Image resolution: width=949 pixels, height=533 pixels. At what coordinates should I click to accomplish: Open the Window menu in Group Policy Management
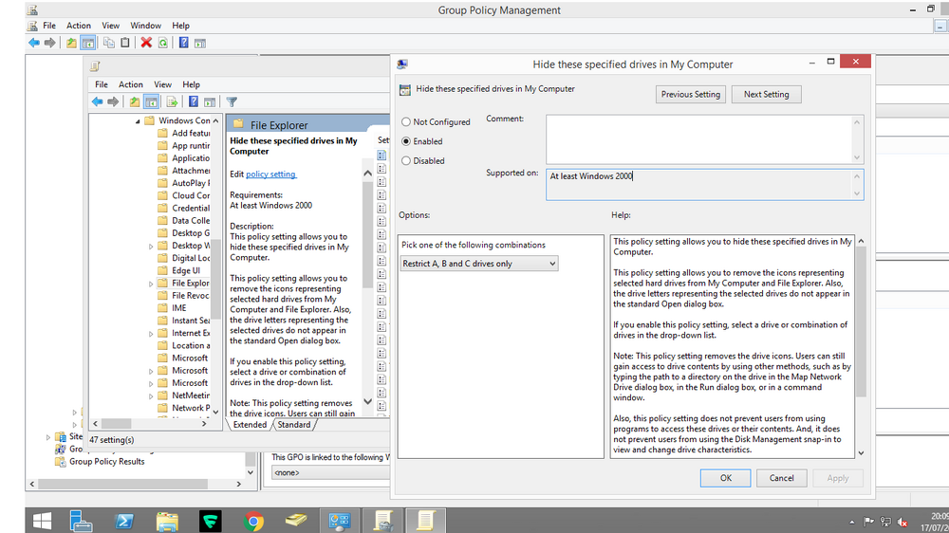tap(146, 26)
